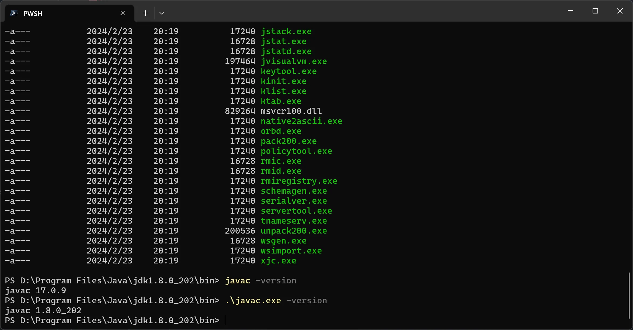Close the terminal window

(620, 11)
